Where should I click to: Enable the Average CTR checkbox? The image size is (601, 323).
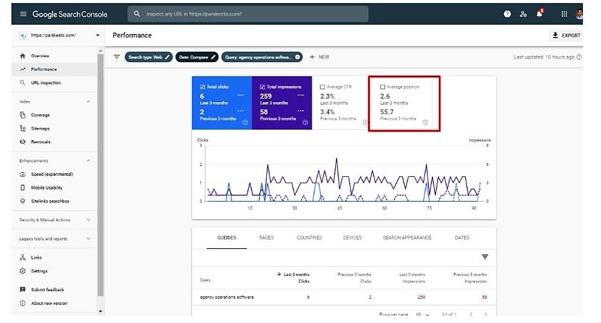(323, 87)
